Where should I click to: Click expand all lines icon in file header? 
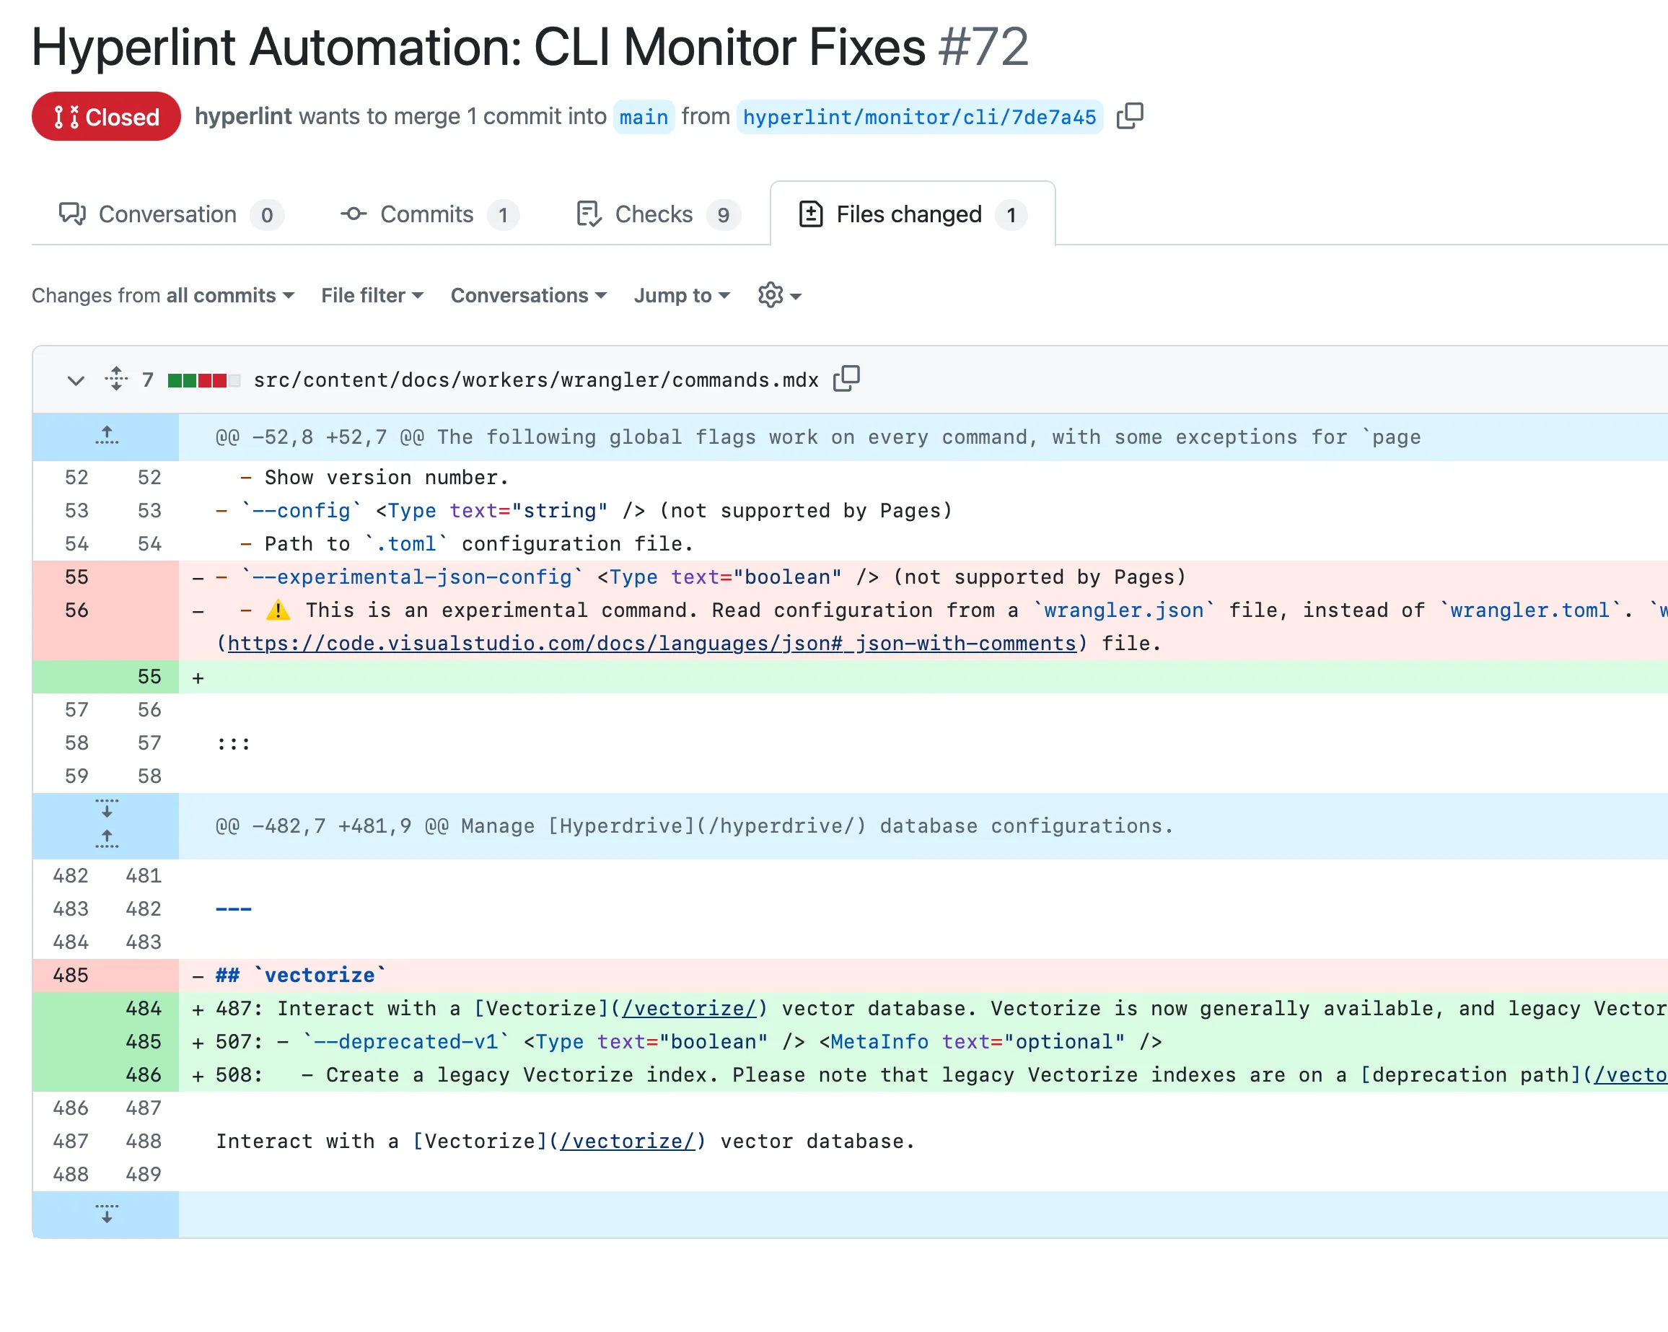116,379
